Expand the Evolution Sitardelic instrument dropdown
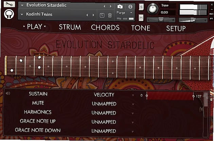This screenshot has width=214, height=141. tap(22, 5)
